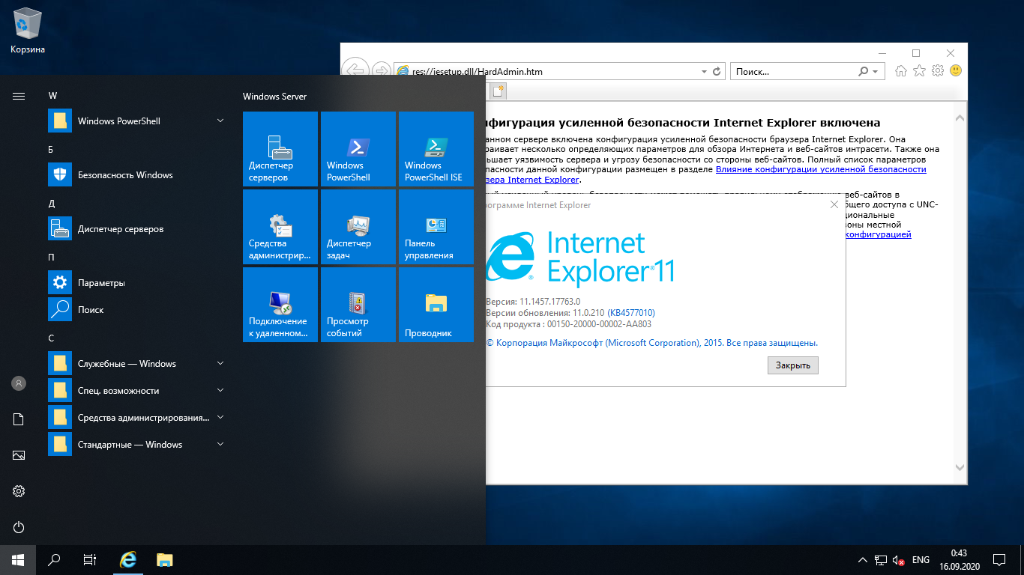The width and height of the screenshot is (1024, 575).
Task: Open Безопасность Windows from app list
Action: [136, 175]
